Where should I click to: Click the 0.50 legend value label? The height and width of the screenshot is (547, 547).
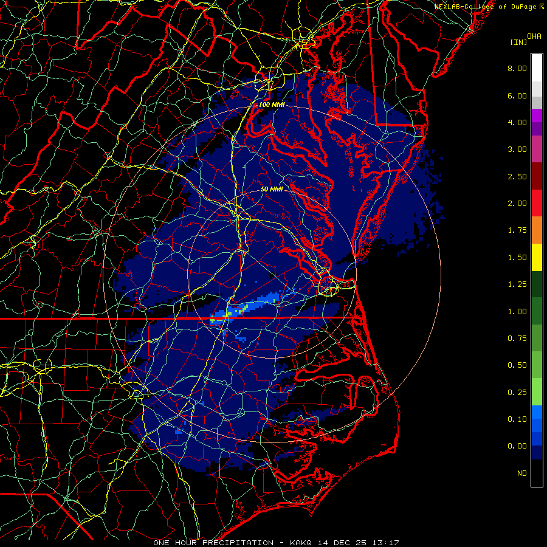(517, 365)
